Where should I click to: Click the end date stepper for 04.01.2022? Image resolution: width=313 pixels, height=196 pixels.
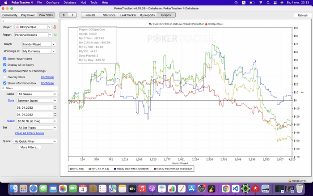[55, 115]
